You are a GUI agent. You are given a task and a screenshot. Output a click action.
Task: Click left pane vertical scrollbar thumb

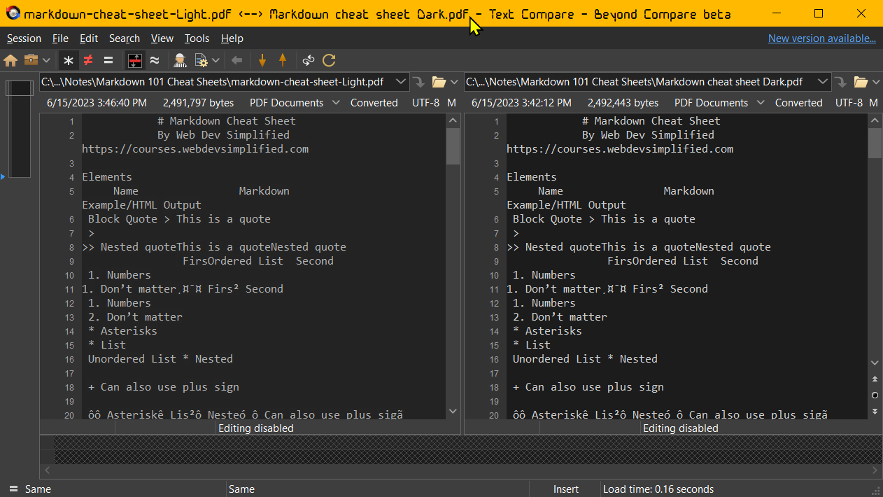pos(453,146)
